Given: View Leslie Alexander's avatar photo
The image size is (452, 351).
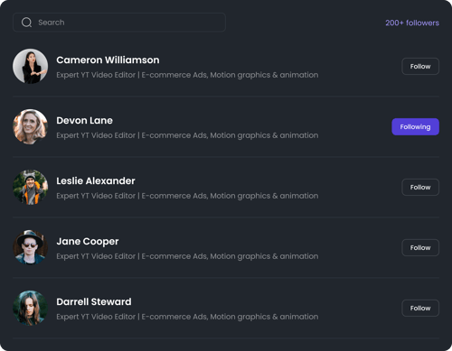Looking at the screenshot, I should [30, 187].
